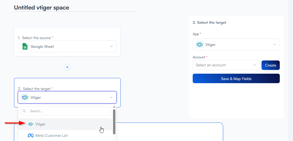Choose Meta Customer List option

[51, 135]
